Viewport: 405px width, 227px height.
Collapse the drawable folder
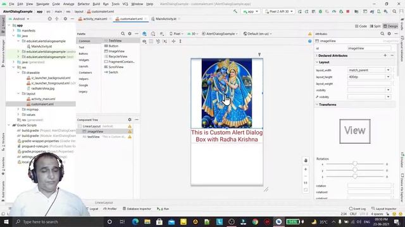pyautogui.click(x=18, y=73)
